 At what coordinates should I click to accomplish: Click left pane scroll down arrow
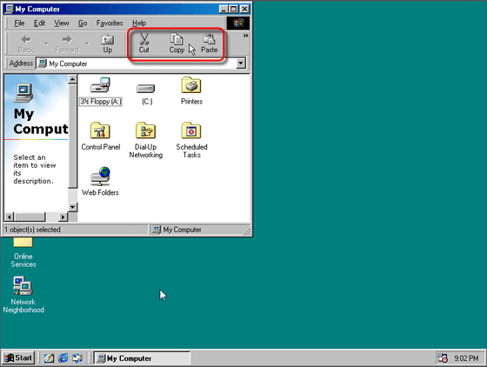[72, 207]
